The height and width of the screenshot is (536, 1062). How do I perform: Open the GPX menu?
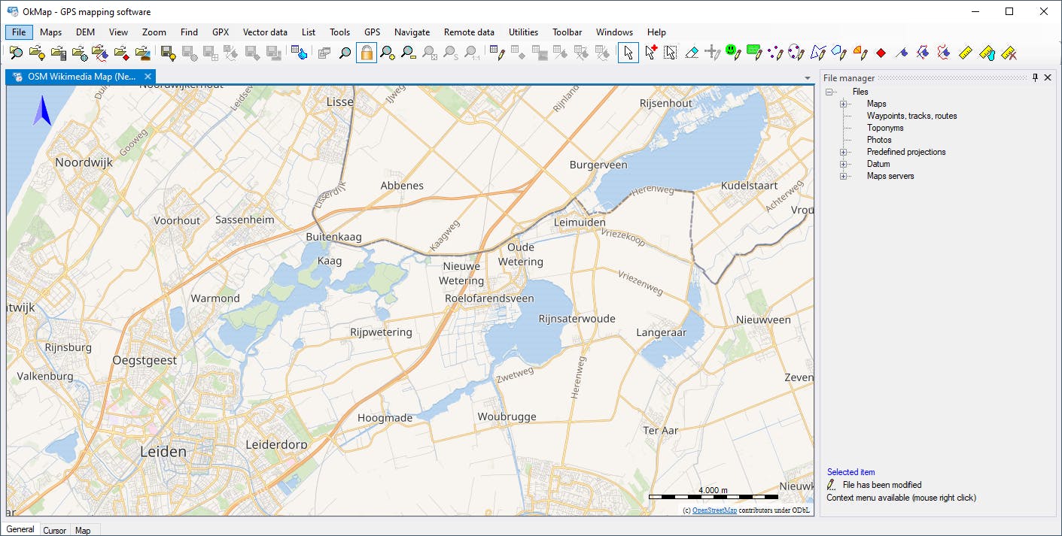coord(220,32)
